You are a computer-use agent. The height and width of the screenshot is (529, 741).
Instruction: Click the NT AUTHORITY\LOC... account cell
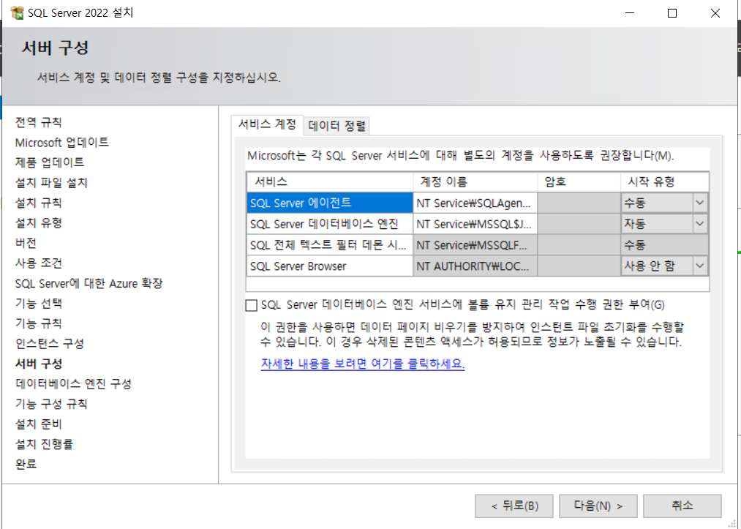click(x=475, y=266)
